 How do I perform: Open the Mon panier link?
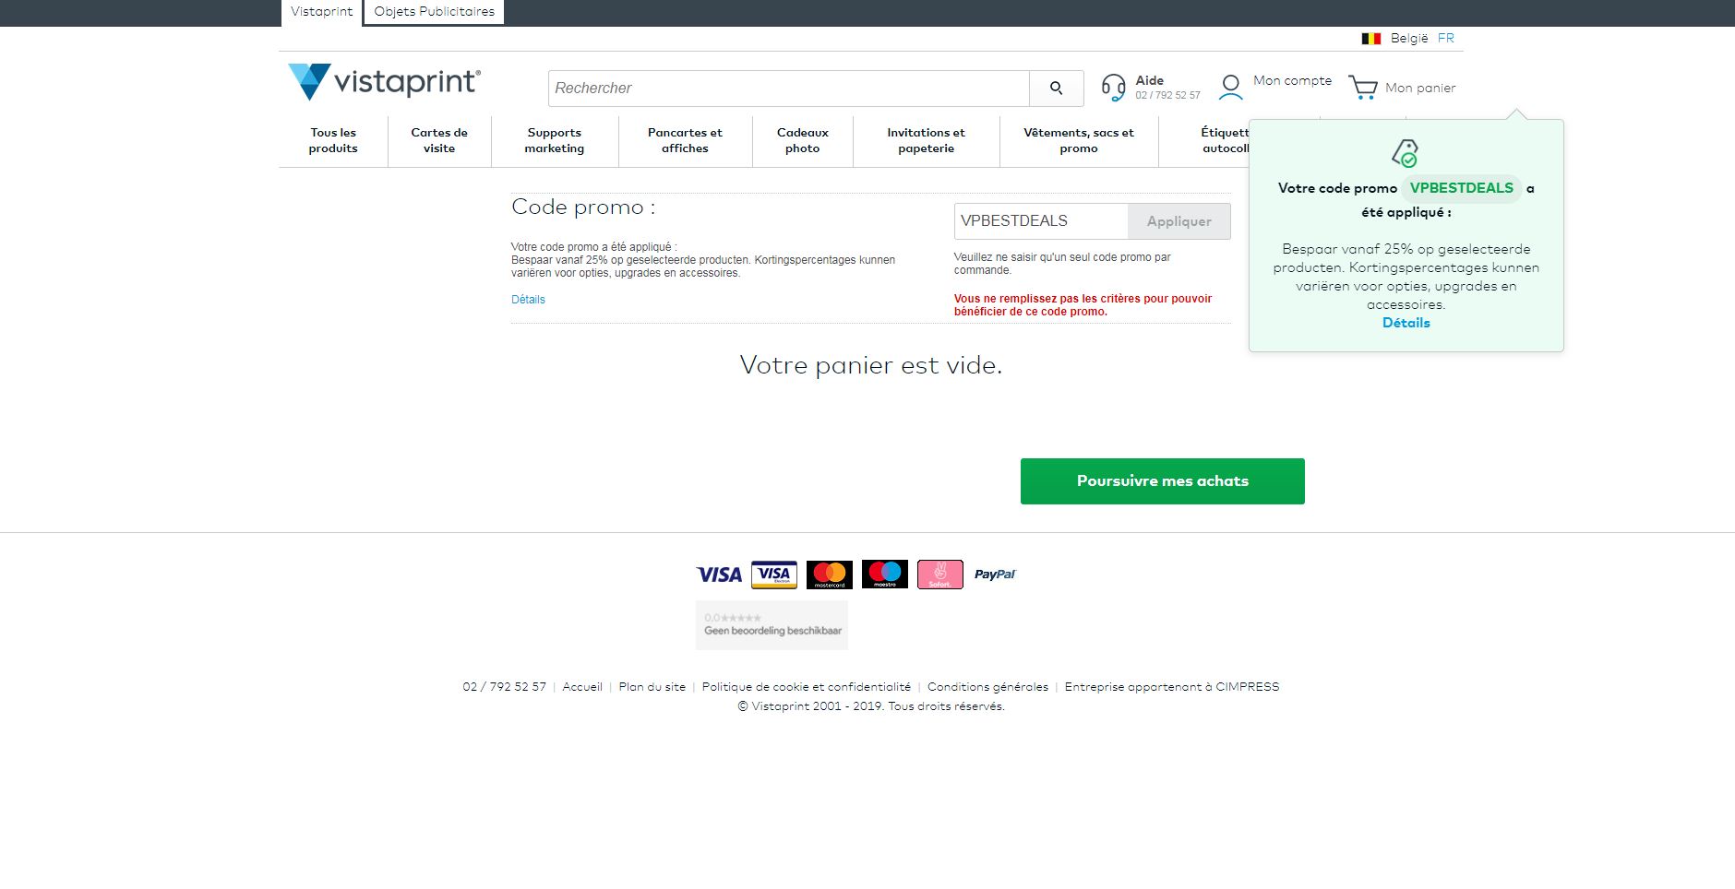[1420, 88]
